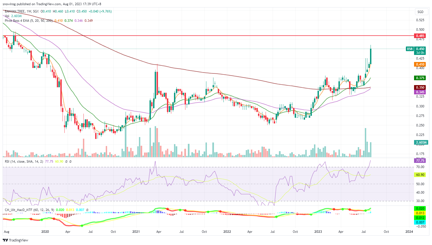Click the -0.050 MACD axis value

point(421,226)
